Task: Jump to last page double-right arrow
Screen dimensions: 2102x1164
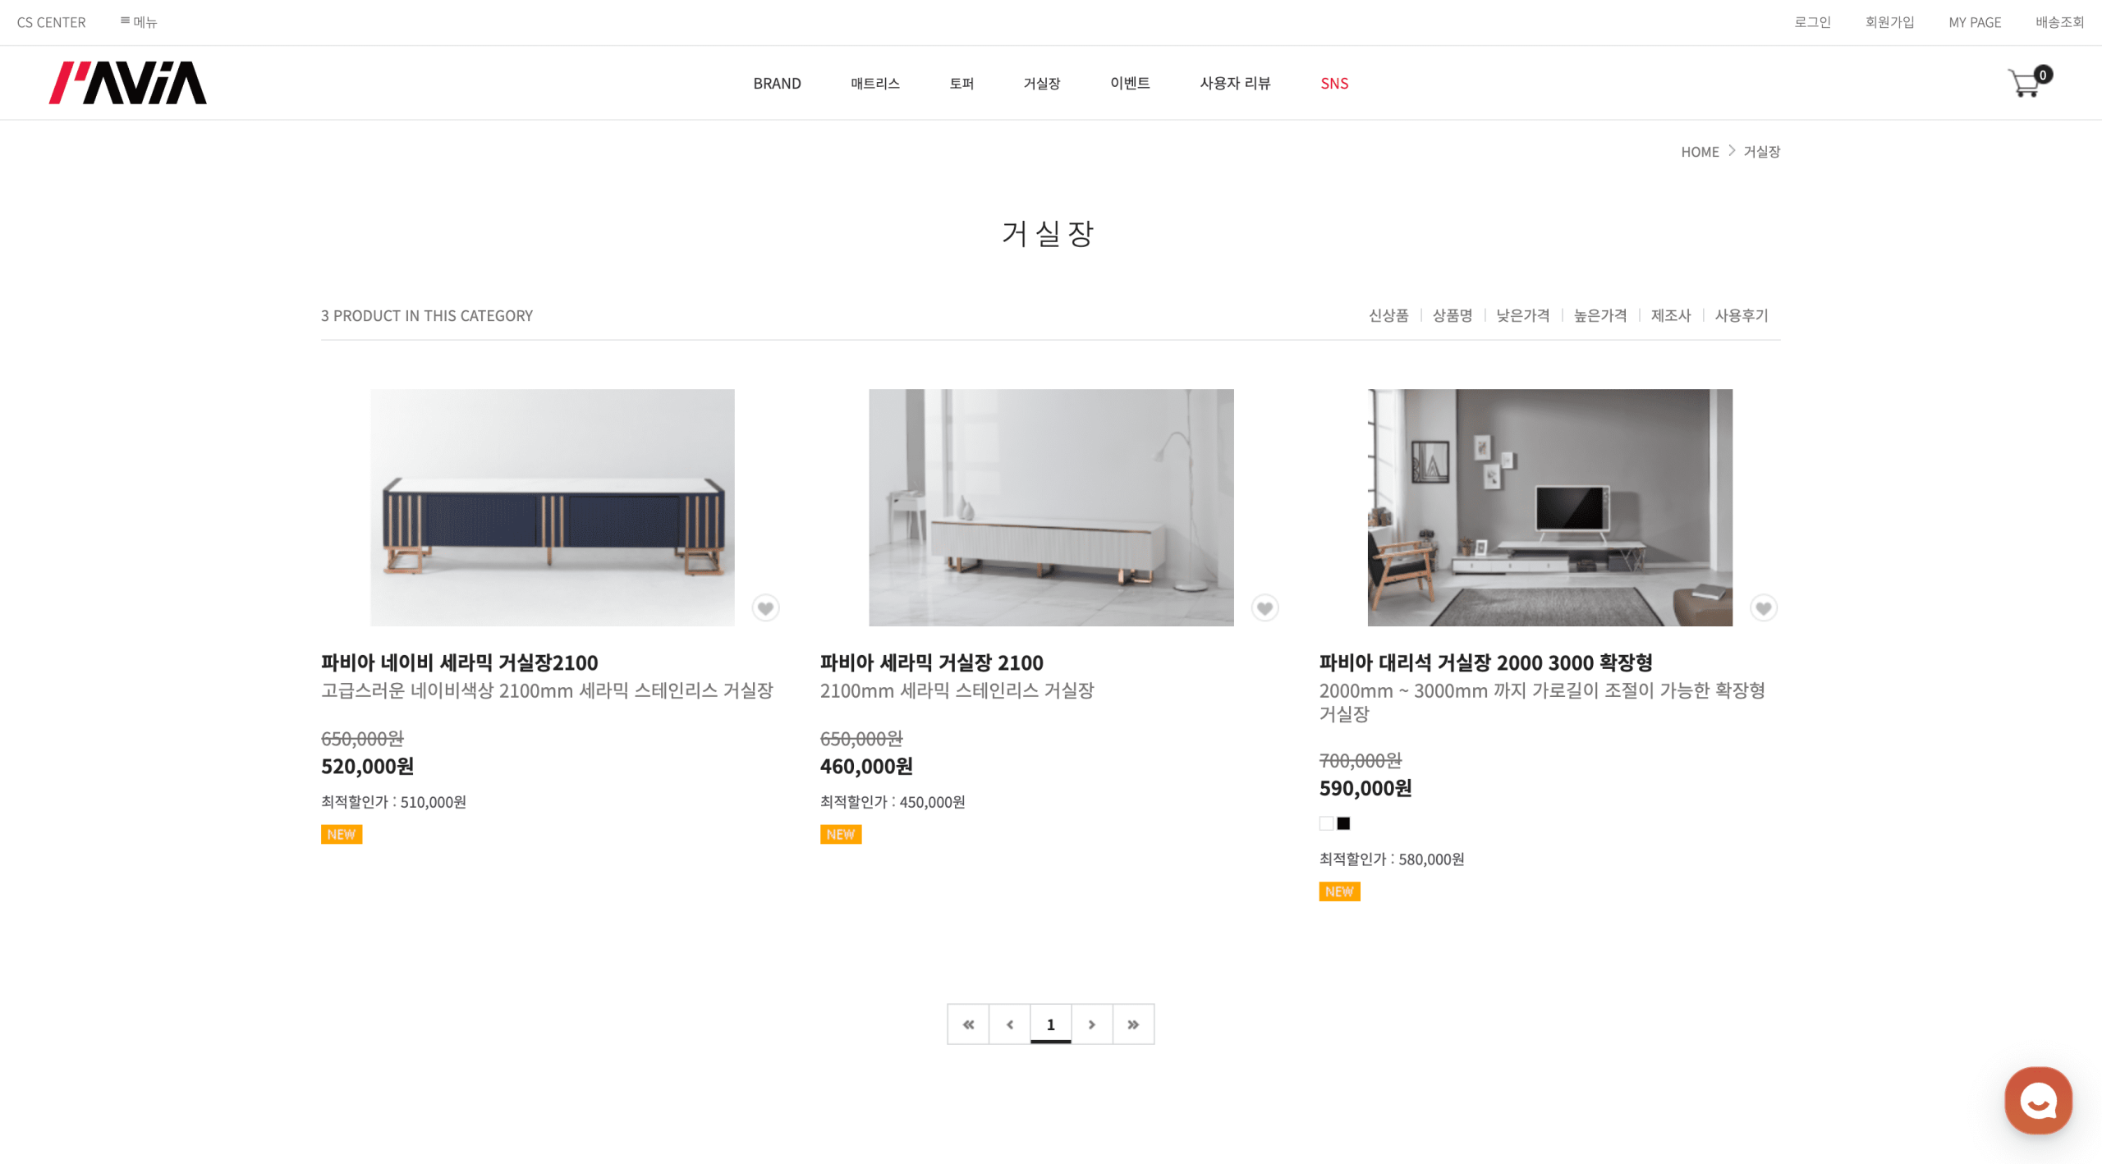Action: pos(1133,1024)
